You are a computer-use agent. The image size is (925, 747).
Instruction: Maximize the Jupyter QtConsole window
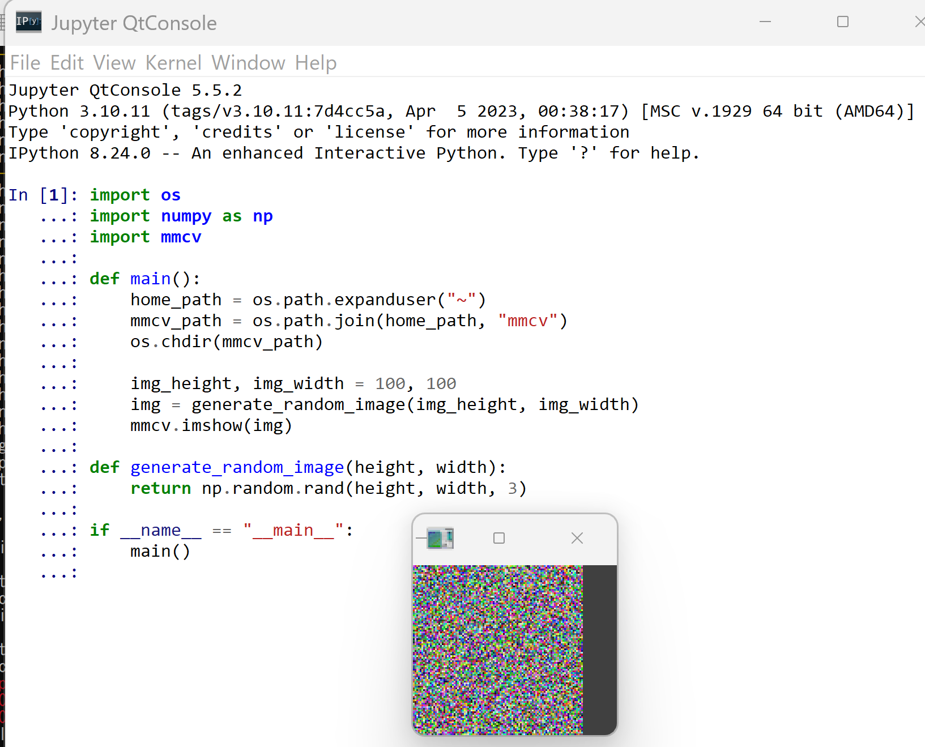click(843, 22)
